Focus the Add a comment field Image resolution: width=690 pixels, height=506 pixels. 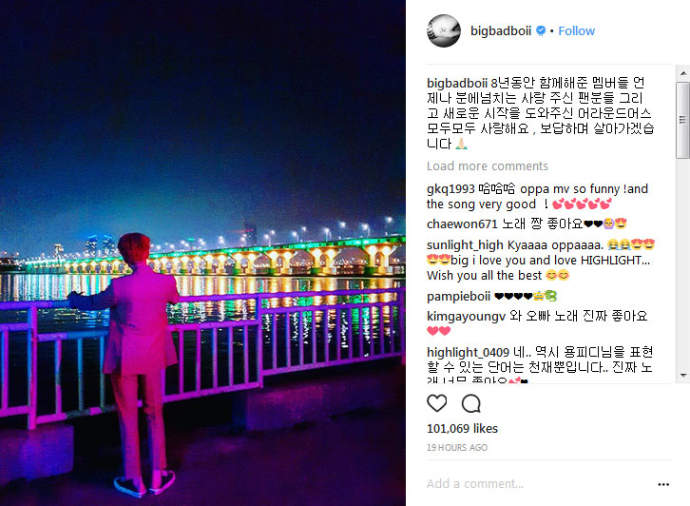click(x=539, y=484)
